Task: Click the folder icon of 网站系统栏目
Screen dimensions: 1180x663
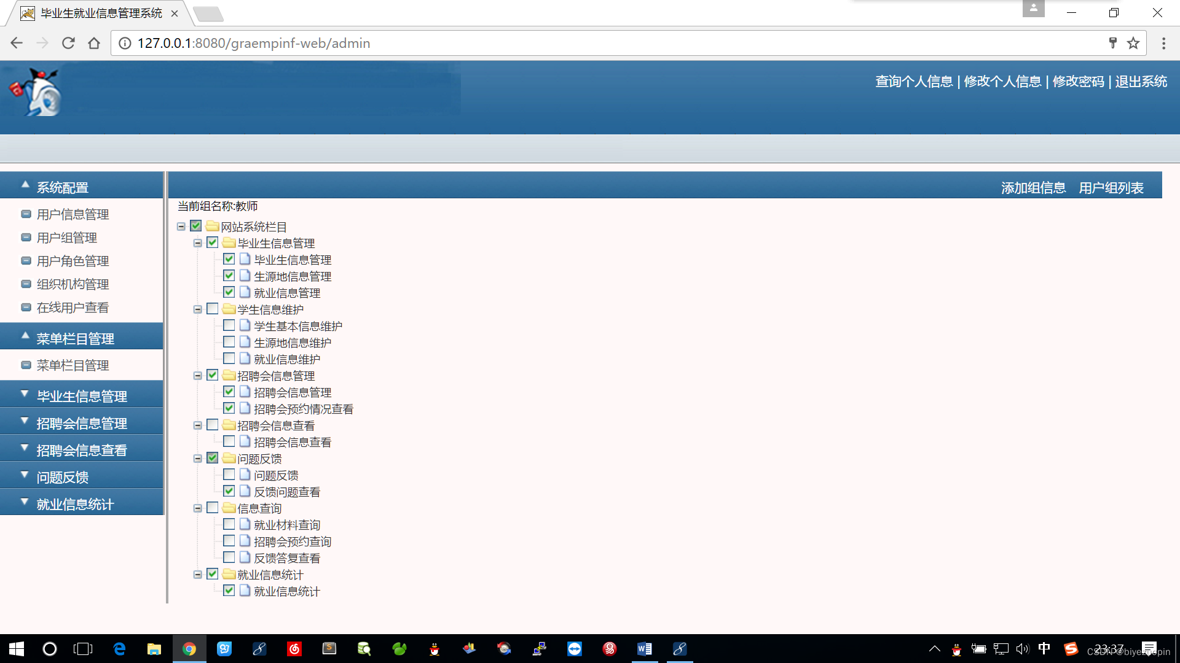Action: tap(213, 226)
